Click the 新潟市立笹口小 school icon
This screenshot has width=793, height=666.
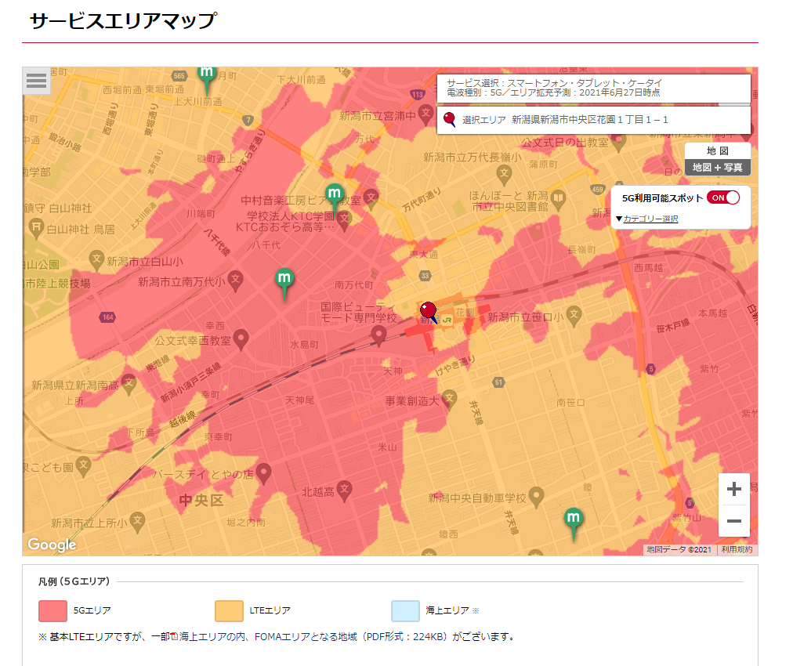point(573,316)
